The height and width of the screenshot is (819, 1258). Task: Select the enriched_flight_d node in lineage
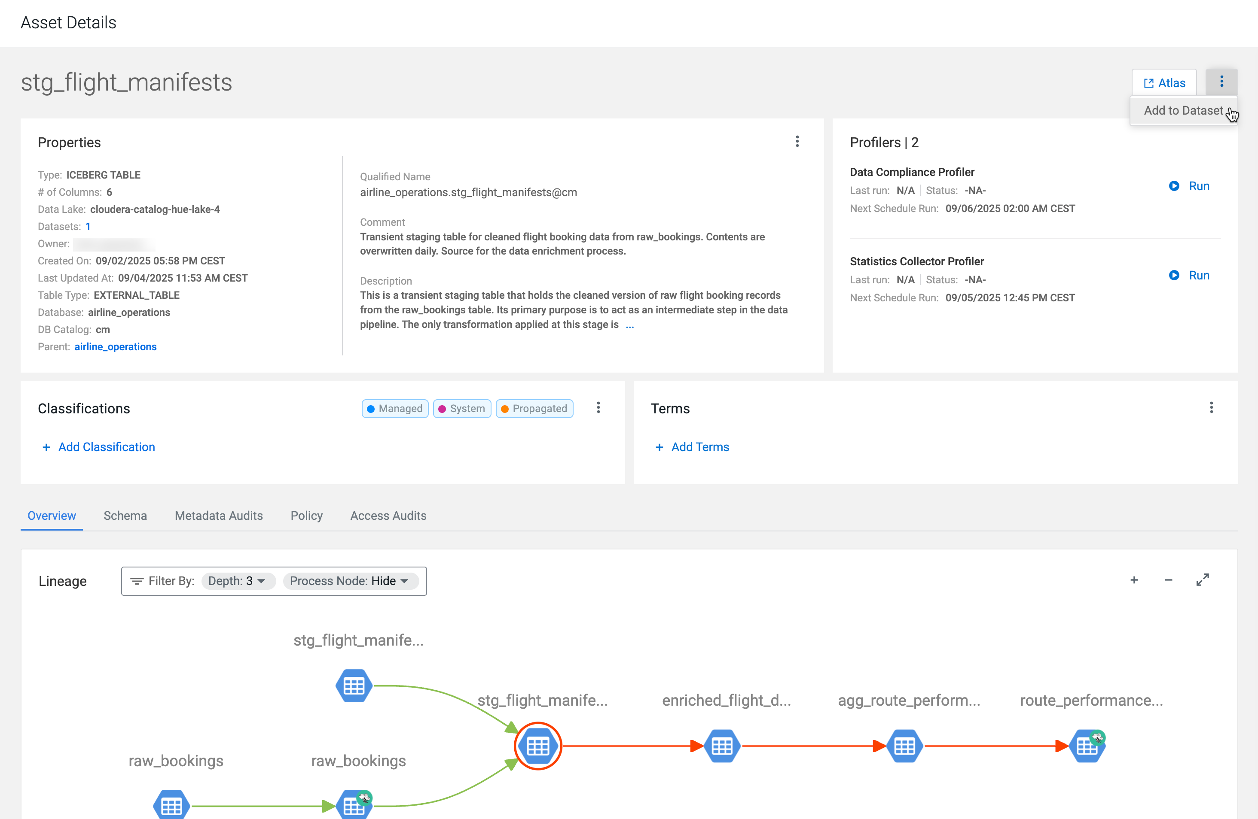tap(722, 746)
